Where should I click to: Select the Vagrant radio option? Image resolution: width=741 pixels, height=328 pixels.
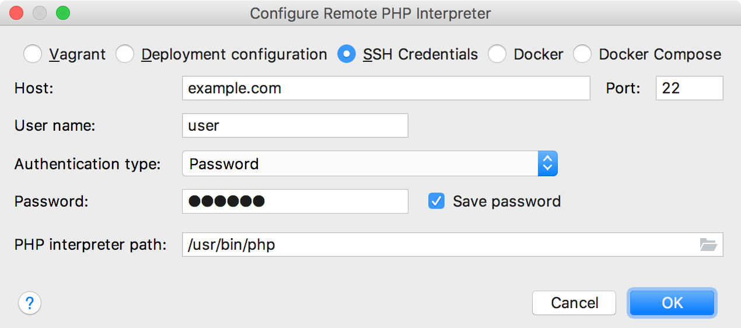[33, 54]
